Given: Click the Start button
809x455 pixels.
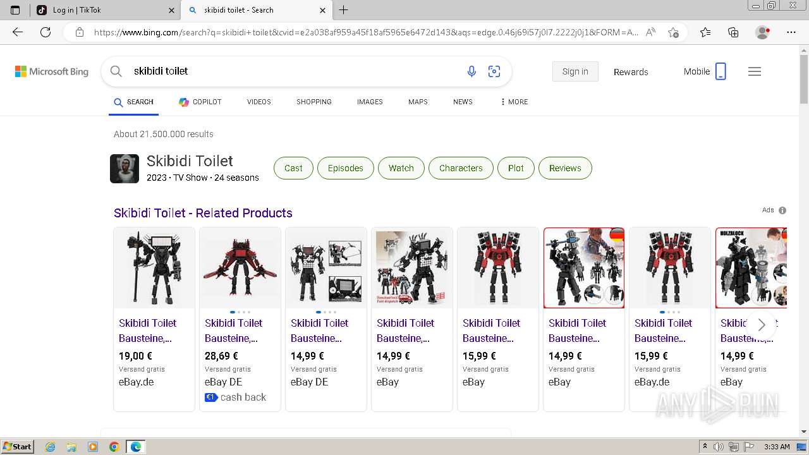Looking at the screenshot, I should click(x=18, y=447).
